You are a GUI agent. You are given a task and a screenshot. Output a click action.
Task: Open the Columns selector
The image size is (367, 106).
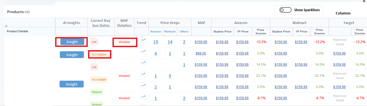(343, 13)
